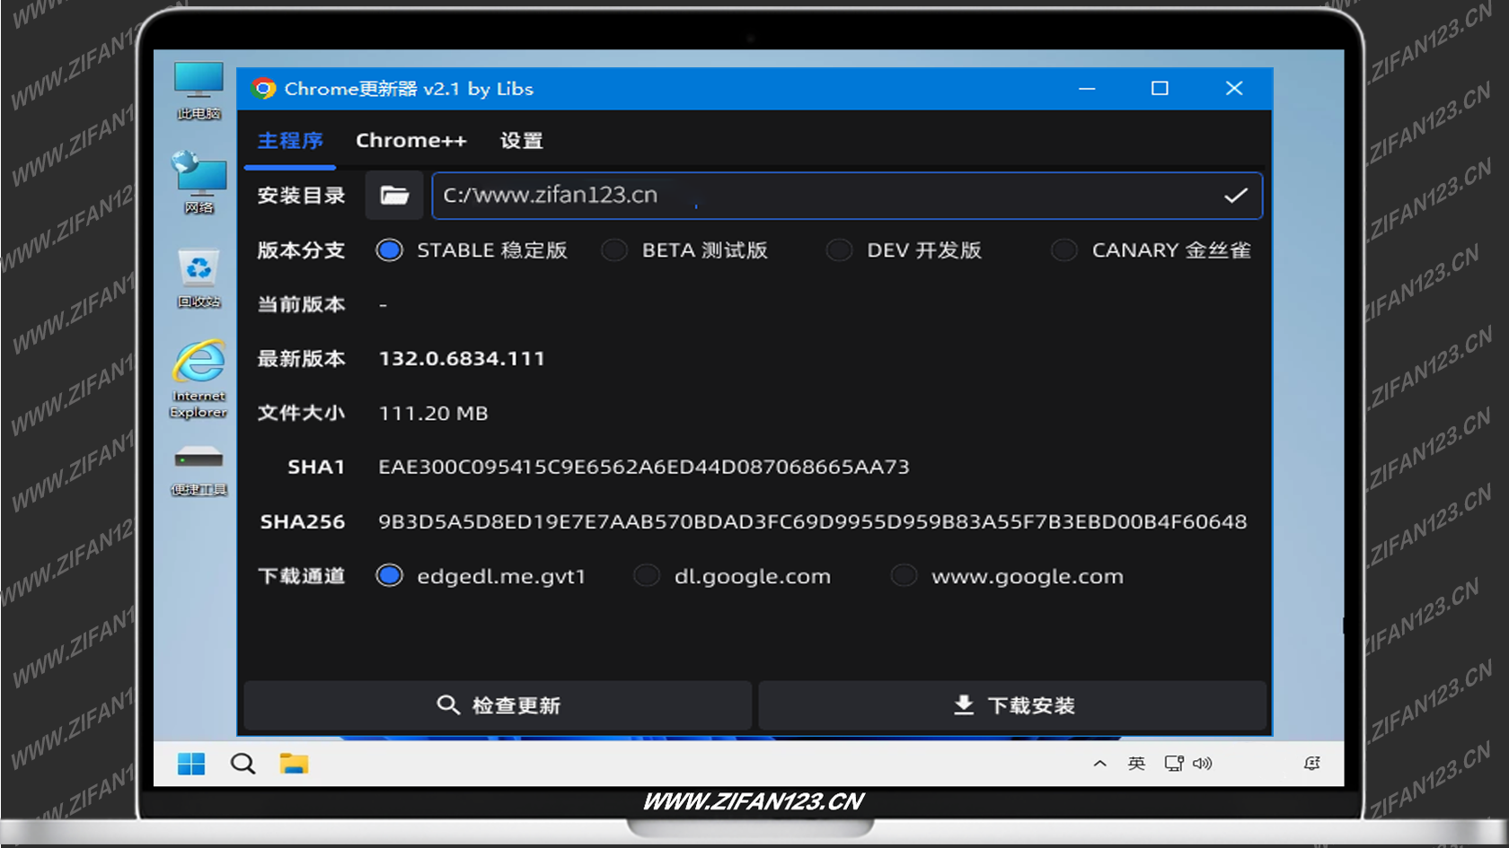Image resolution: width=1509 pixels, height=848 pixels.
Task: Open network status tray icon
Action: point(1174,764)
